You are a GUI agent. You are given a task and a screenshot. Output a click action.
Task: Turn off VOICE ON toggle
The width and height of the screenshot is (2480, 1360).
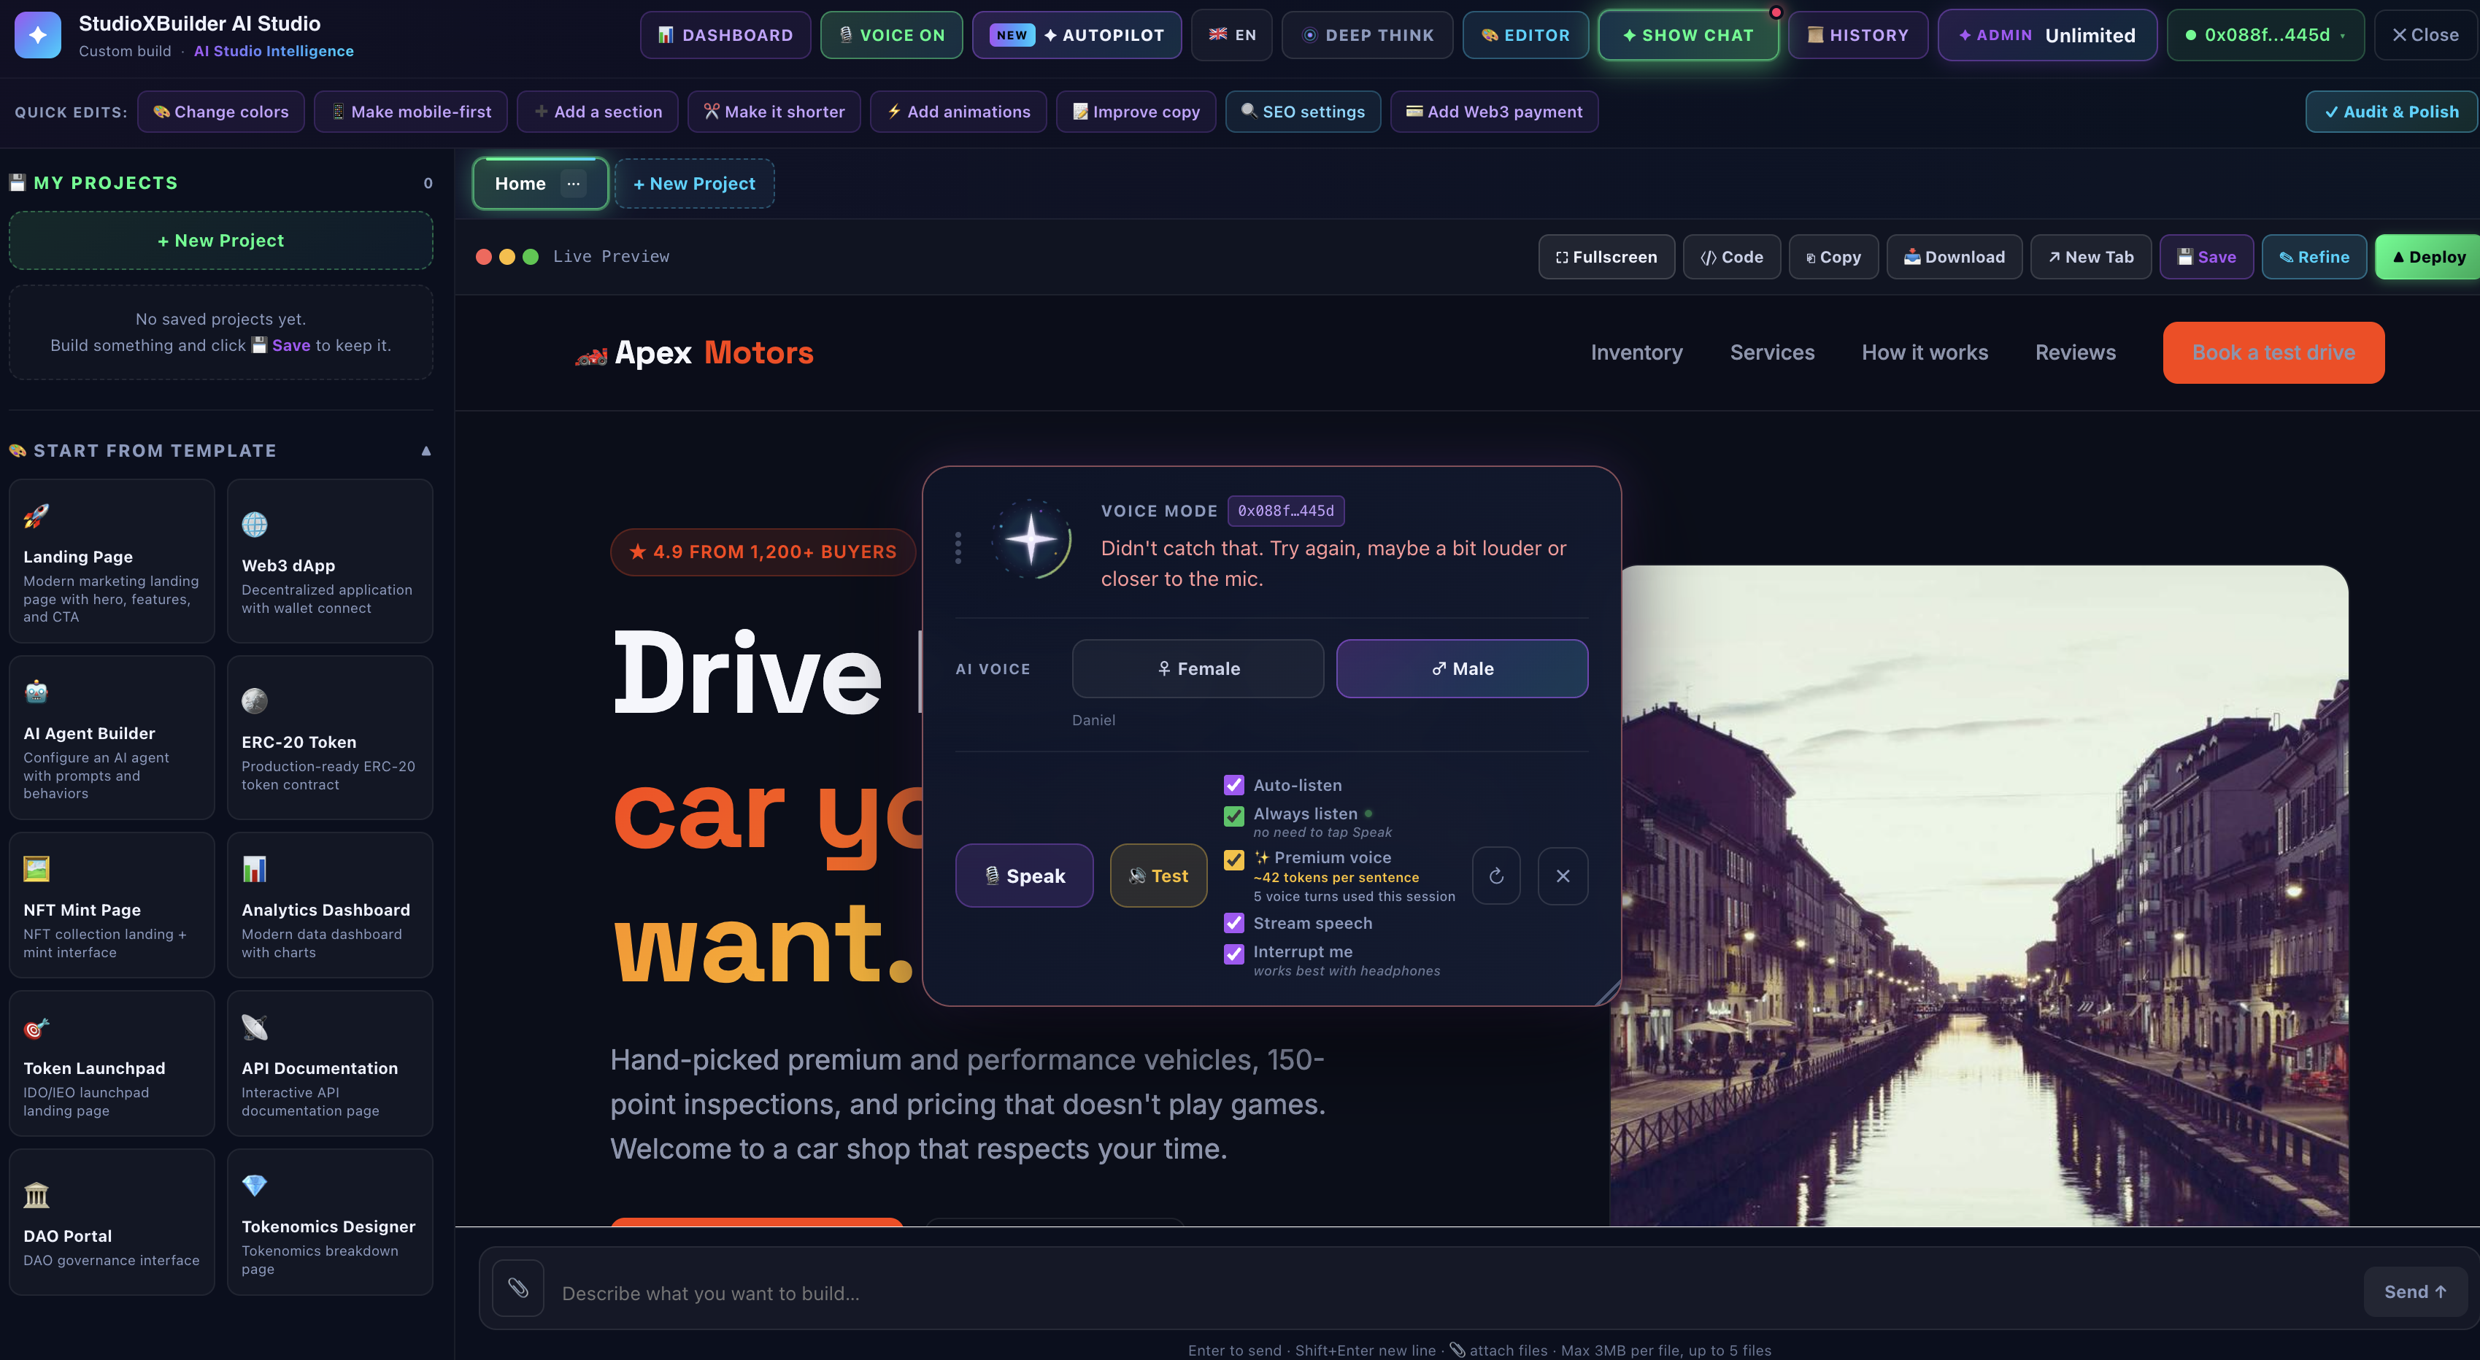[891, 36]
